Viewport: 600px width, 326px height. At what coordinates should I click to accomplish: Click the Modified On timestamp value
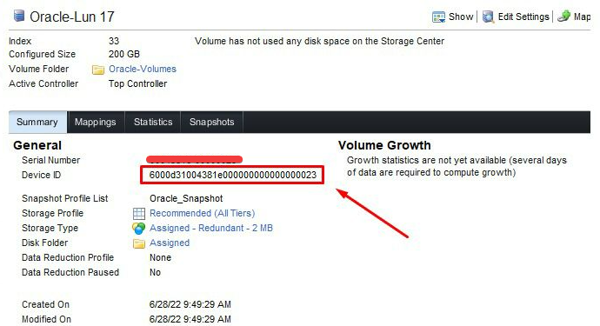pyautogui.click(x=190, y=319)
